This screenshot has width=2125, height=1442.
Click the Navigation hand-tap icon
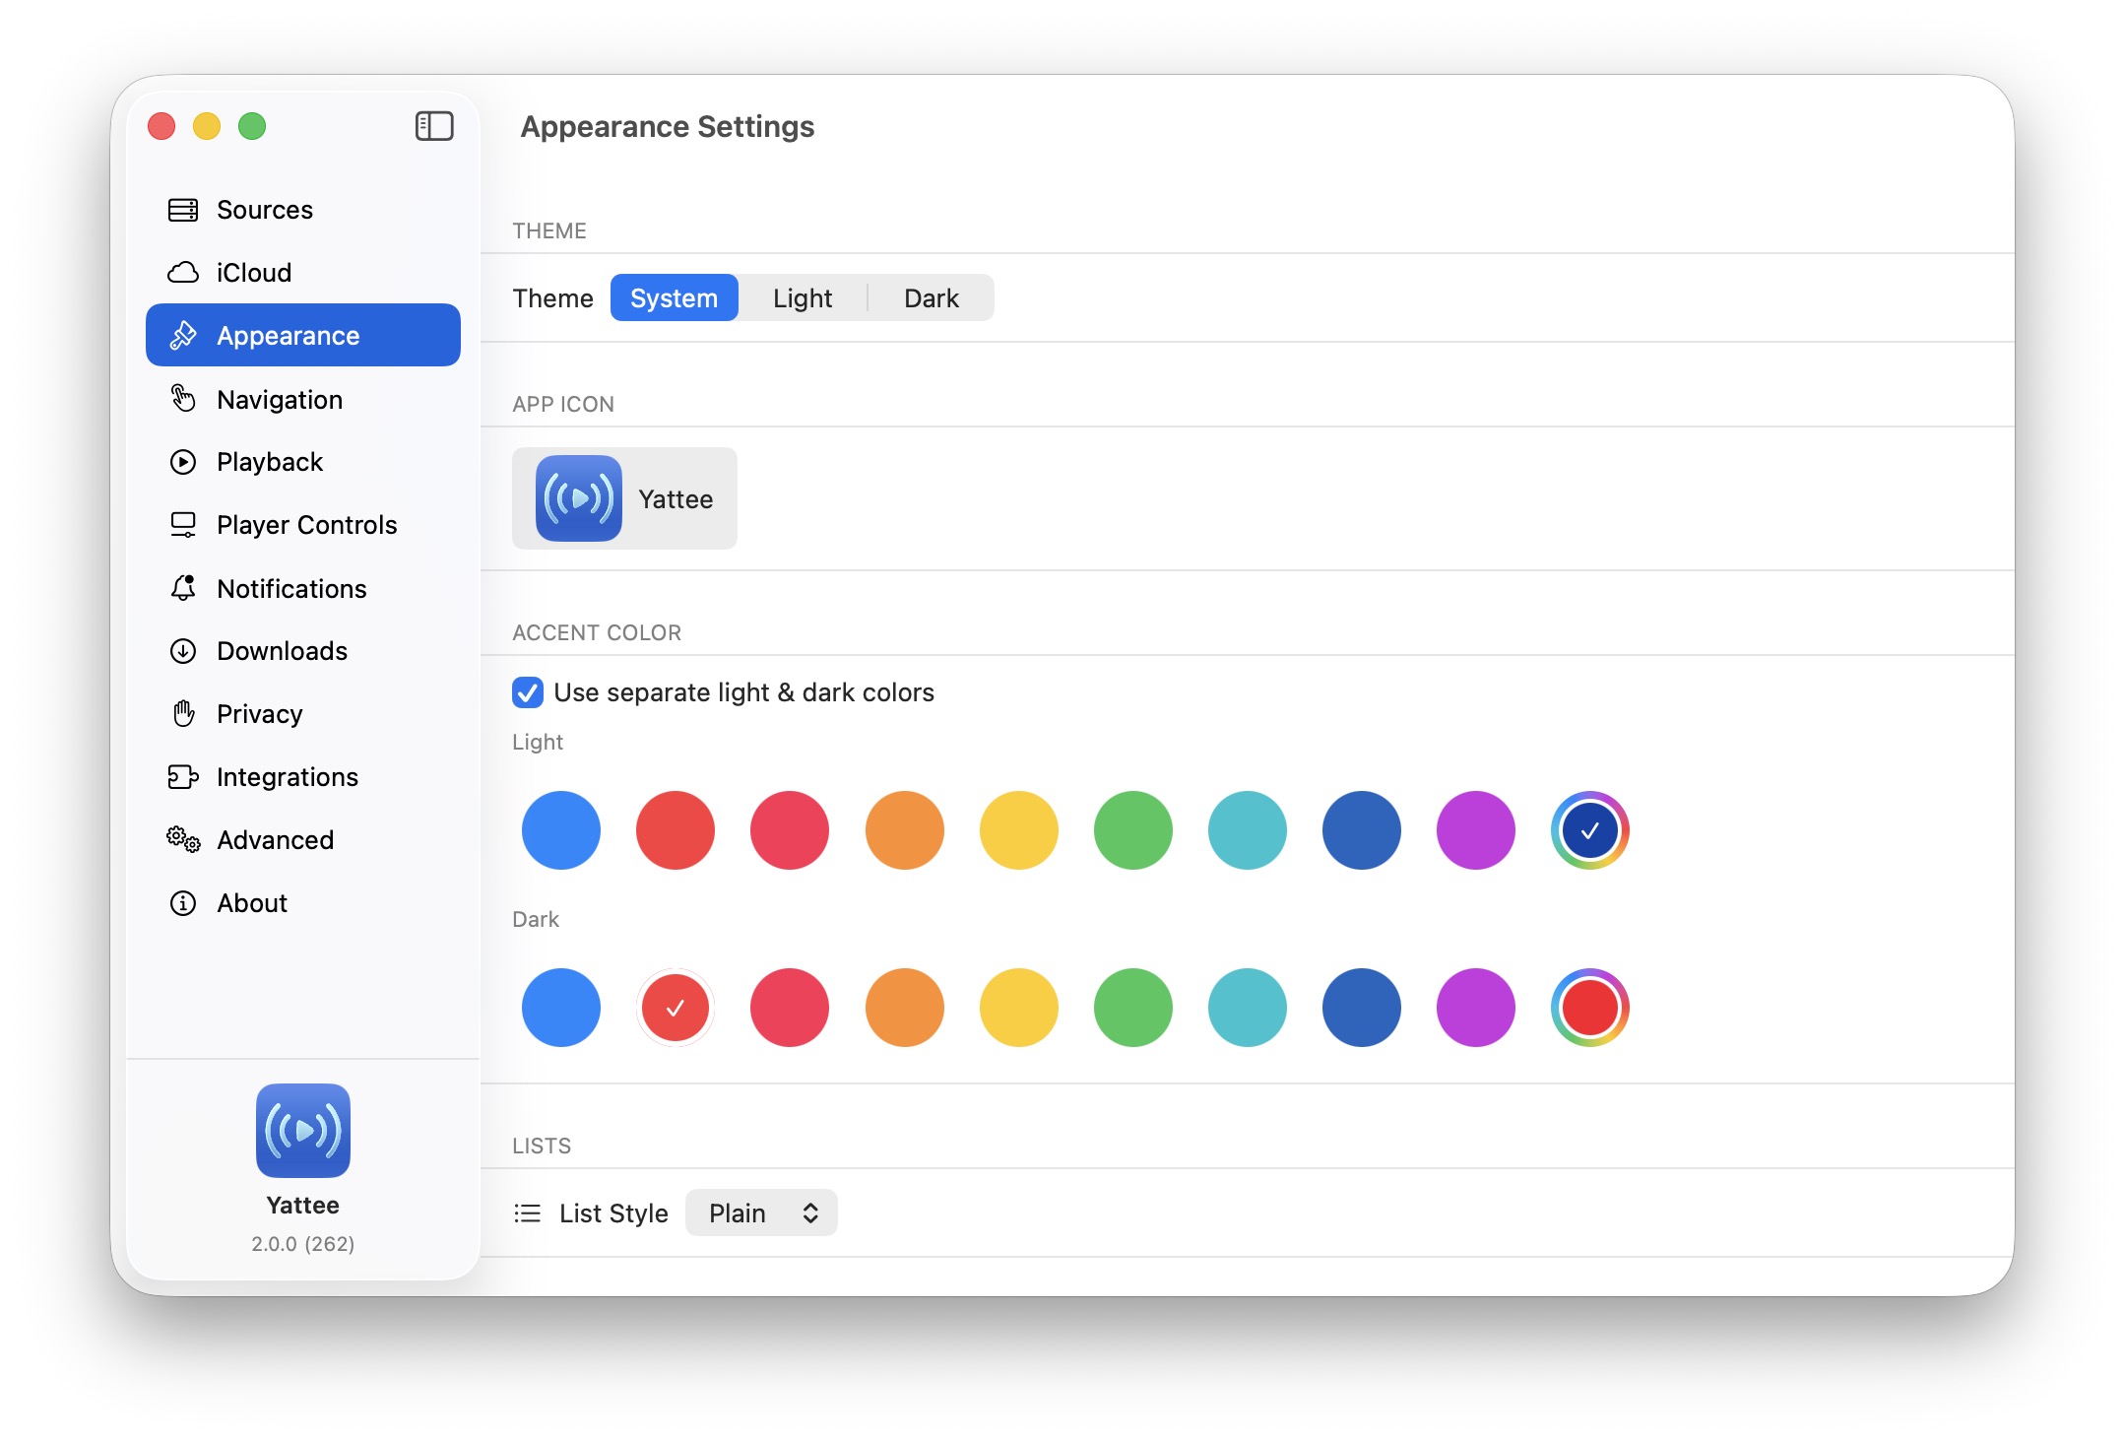click(183, 399)
